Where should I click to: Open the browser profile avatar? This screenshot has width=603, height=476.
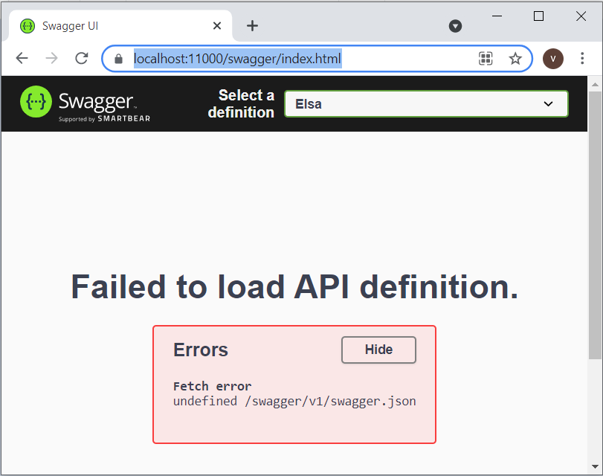tap(553, 58)
